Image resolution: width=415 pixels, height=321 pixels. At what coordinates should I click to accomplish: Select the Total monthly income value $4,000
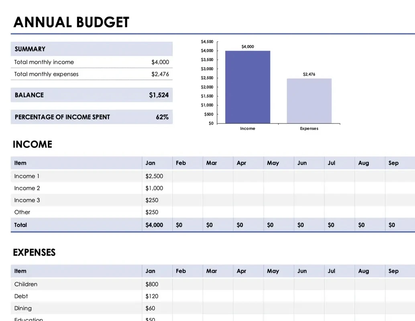(x=161, y=62)
